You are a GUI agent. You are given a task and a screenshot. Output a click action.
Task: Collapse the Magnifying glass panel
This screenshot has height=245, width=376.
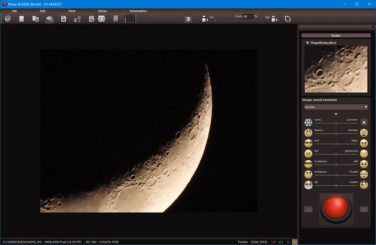pos(308,43)
